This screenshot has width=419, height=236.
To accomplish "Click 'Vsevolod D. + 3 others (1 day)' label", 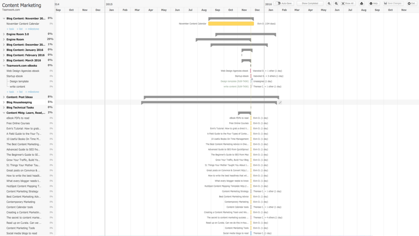I will pyautogui.click(x=268, y=76).
